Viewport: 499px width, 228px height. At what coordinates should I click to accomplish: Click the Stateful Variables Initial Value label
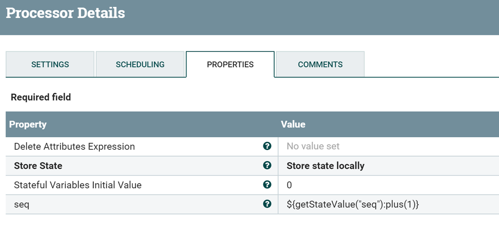[x=78, y=185]
